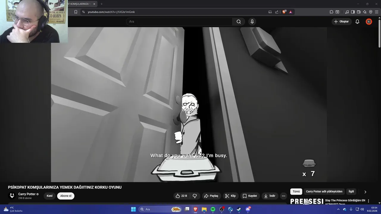Click the YouTube search magnifier button
The image size is (381, 214).
point(239,21)
